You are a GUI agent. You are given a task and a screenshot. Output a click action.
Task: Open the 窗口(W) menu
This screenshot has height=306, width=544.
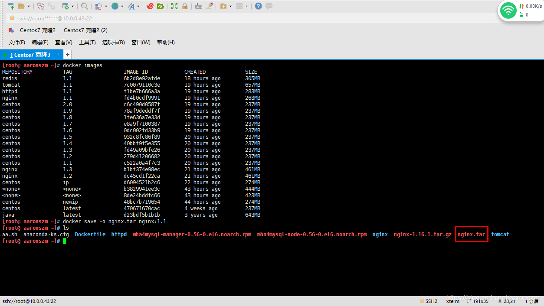pos(141,42)
